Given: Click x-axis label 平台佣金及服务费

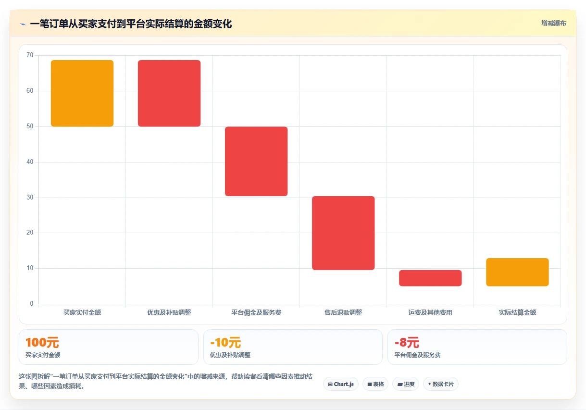Looking at the screenshot, I should coord(256,312).
